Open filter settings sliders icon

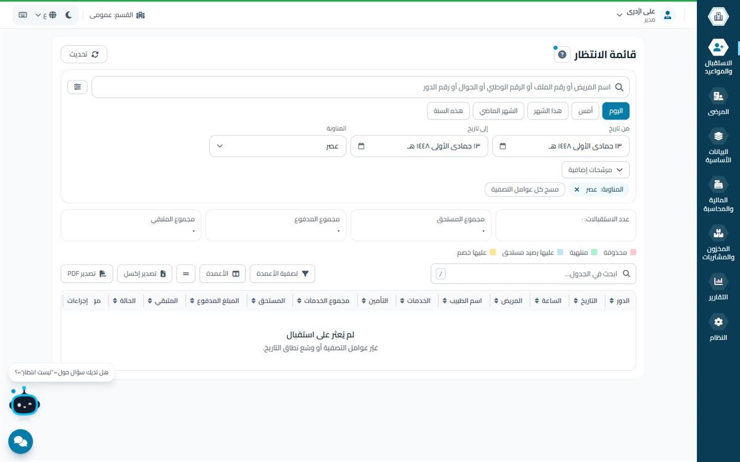click(x=77, y=87)
